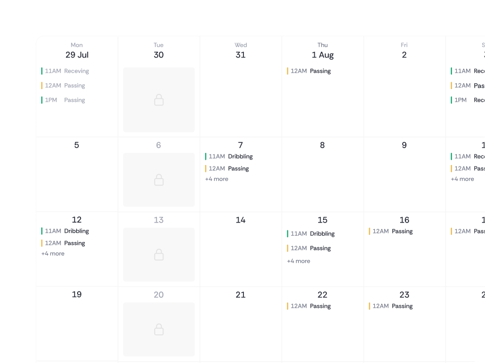This screenshot has width=485, height=363.
Task: Click the Thu column header
Action: click(323, 45)
